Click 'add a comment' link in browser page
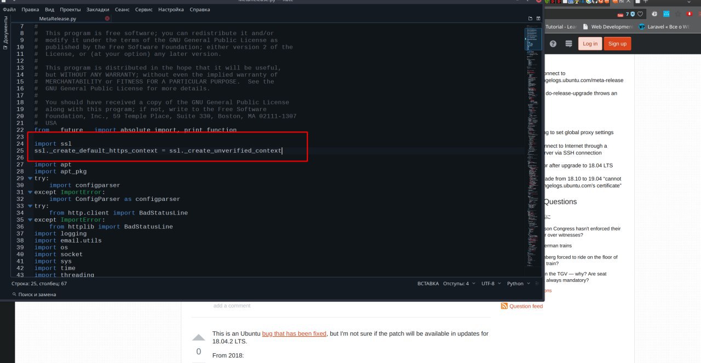The width and height of the screenshot is (701, 363). tap(232, 306)
